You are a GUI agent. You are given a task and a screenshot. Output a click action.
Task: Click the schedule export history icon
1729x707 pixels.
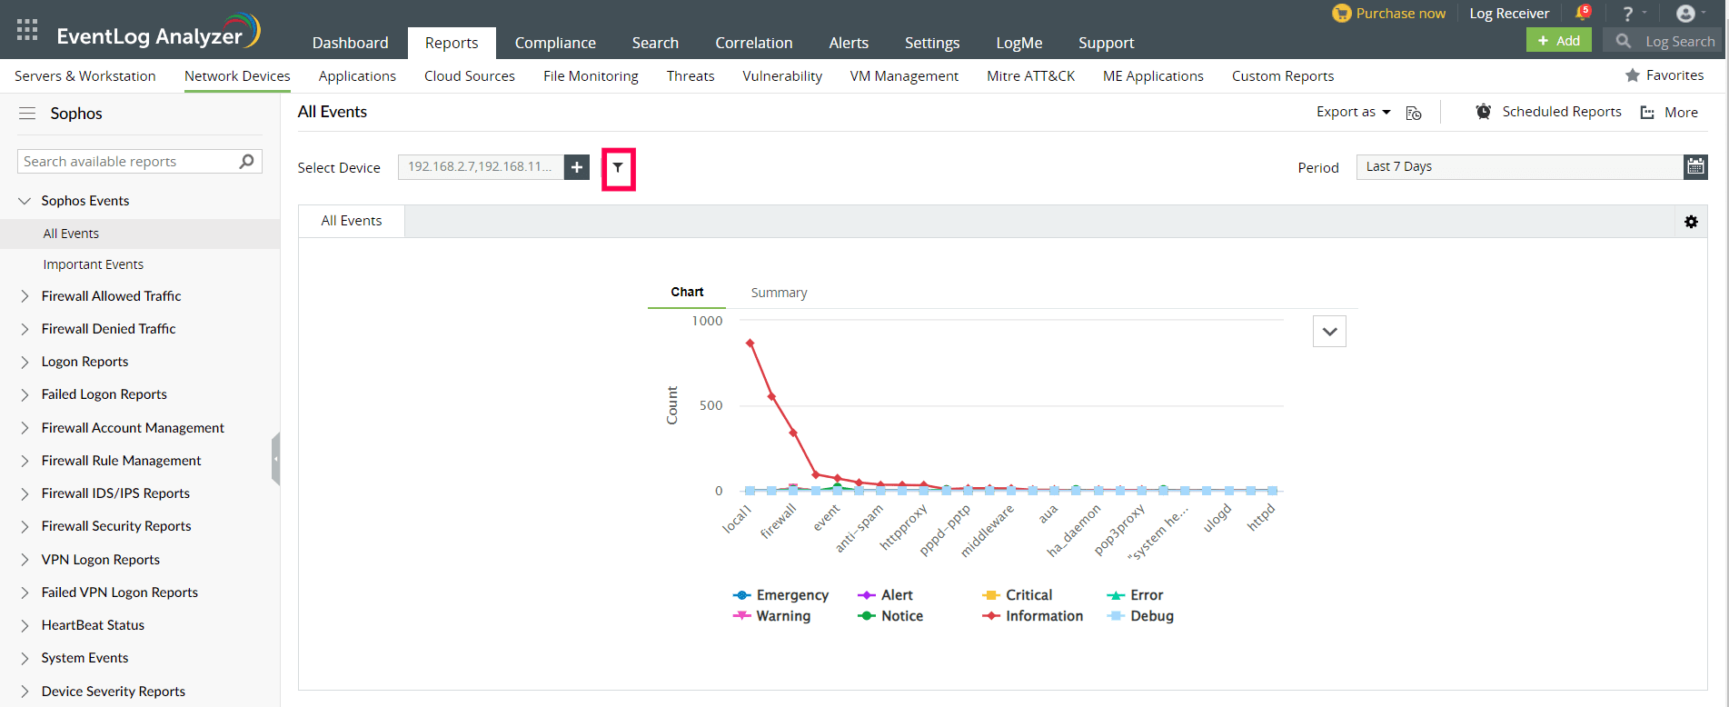1414,113
